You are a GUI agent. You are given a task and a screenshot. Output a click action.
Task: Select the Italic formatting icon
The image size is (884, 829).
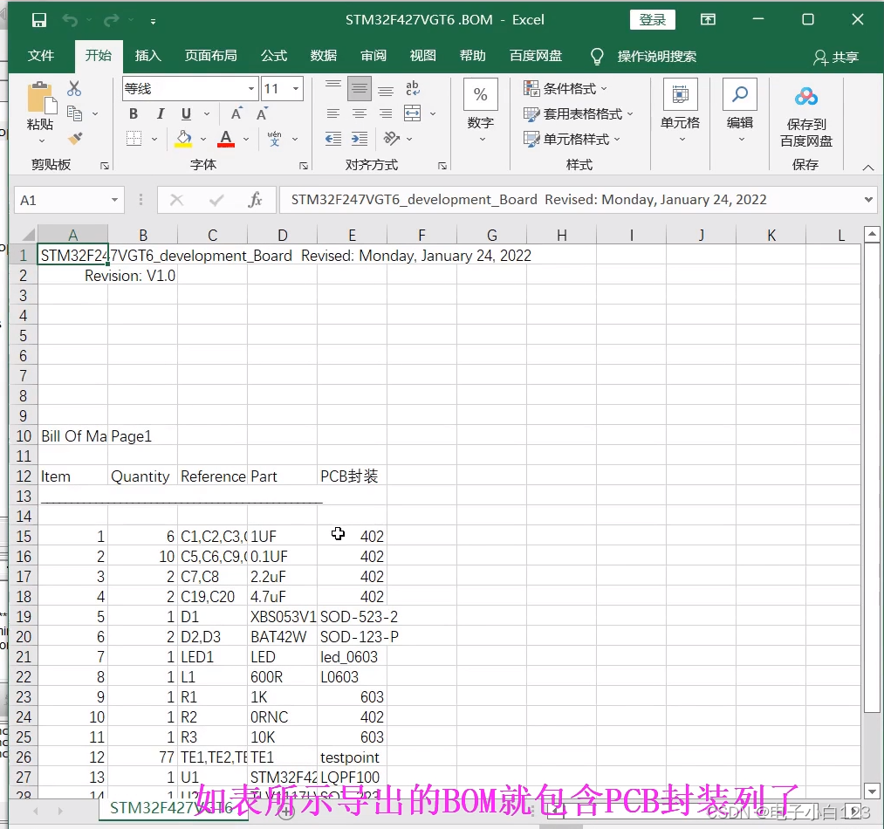161,113
